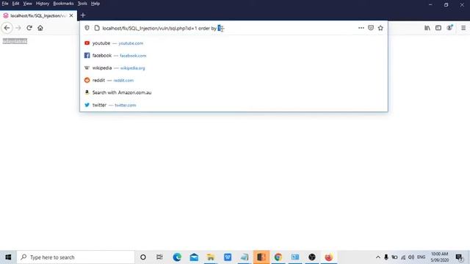Viewport: 470px width, 264px height.
Task: Open a new tab with plus button
Action: pos(83,15)
